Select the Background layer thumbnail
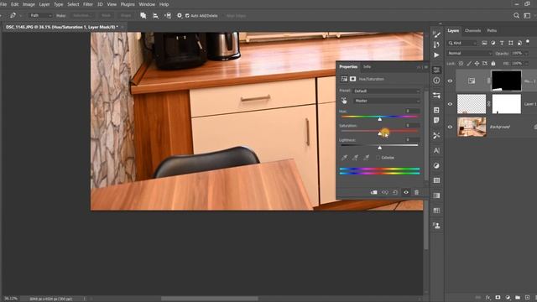Screen dimensions: 537x302 472,127
